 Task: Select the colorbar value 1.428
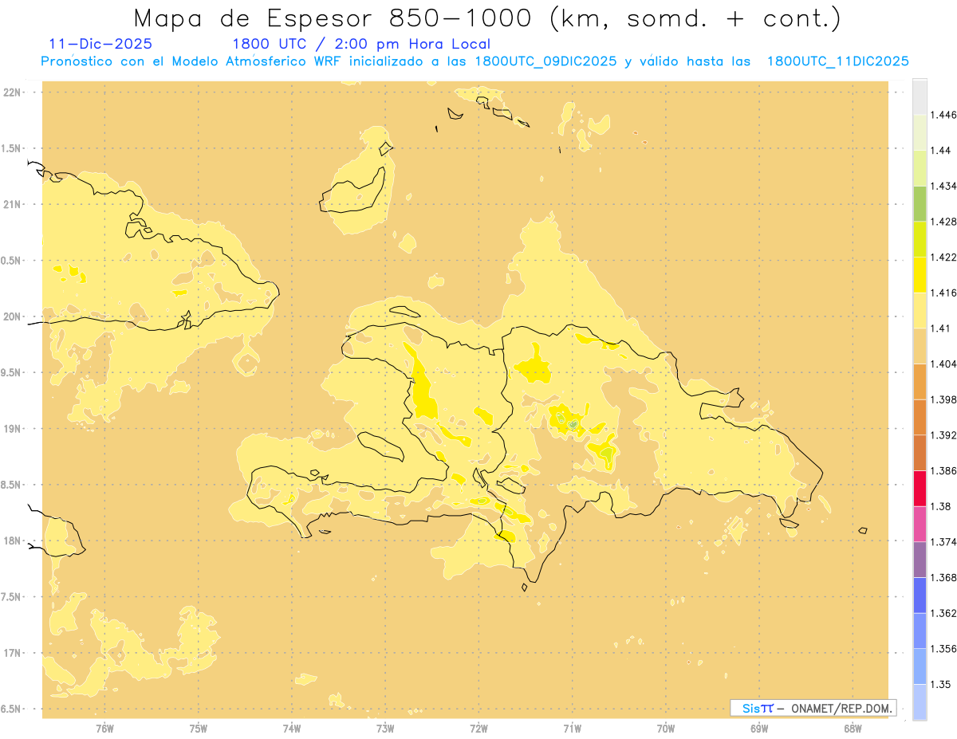[944, 222]
